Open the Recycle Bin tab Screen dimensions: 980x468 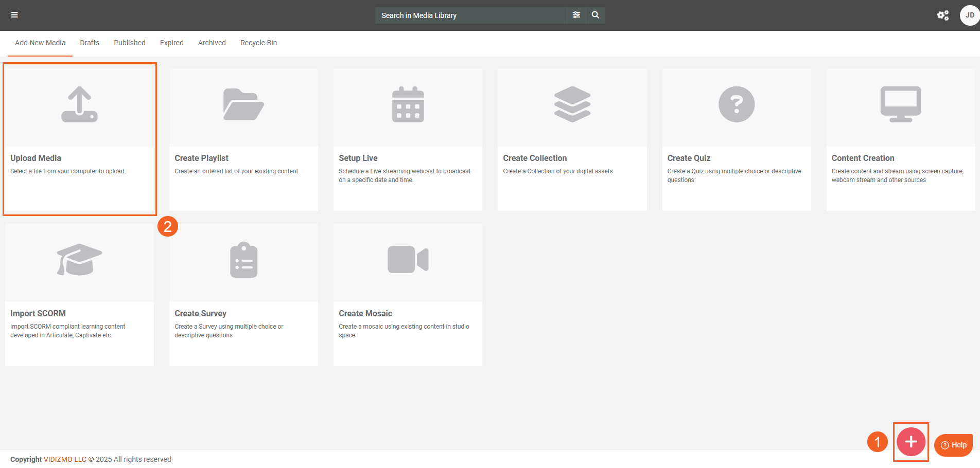pos(258,43)
